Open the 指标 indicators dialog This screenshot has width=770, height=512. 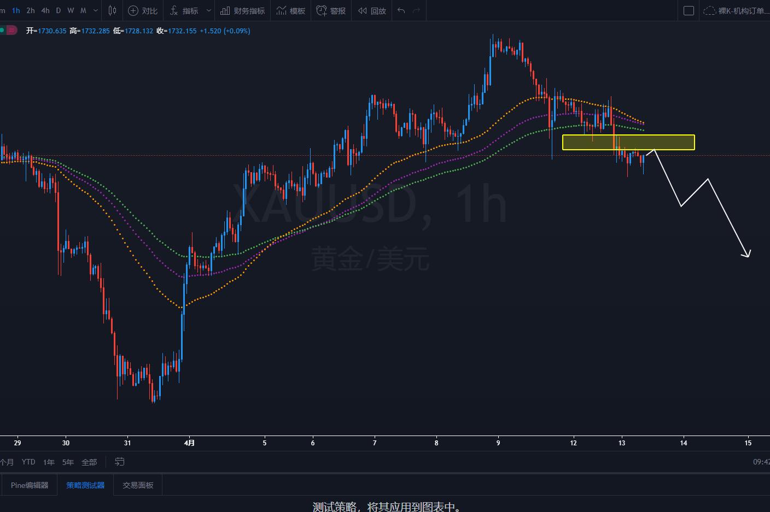point(184,10)
